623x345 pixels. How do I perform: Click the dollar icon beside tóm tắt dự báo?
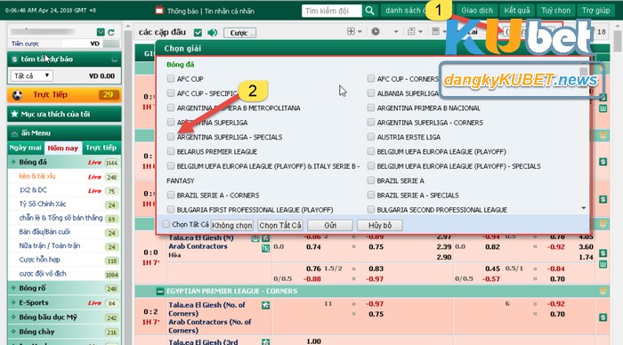coord(15,60)
